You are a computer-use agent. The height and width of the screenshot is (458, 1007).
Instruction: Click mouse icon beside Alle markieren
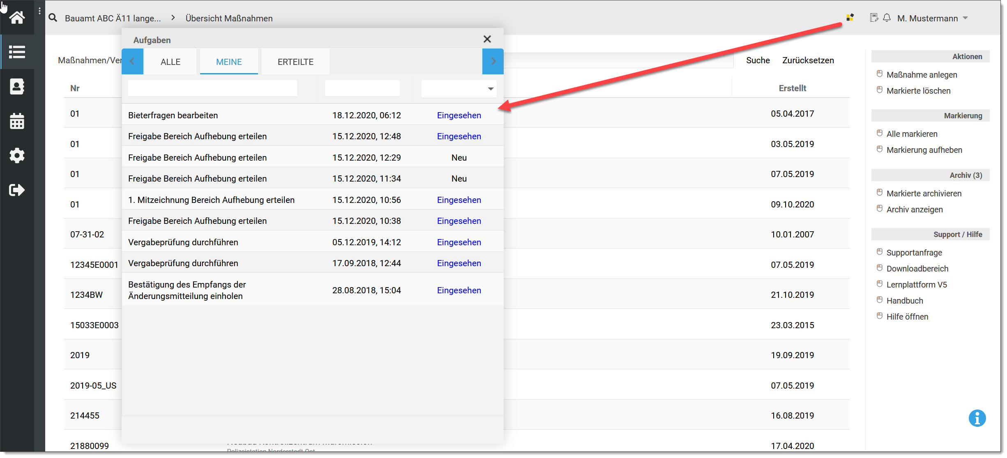(880, 133)
